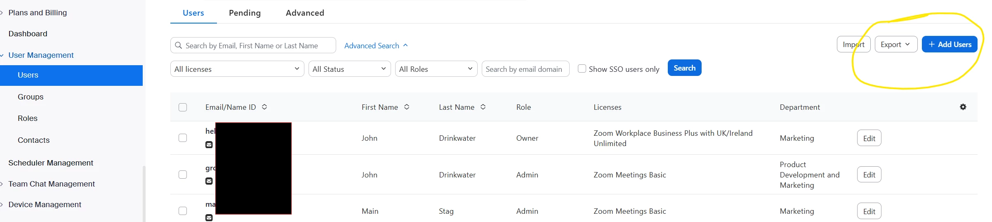Click the table column settings gear icon
Viewport: 992px width, 222px height.
coord(963,107)
